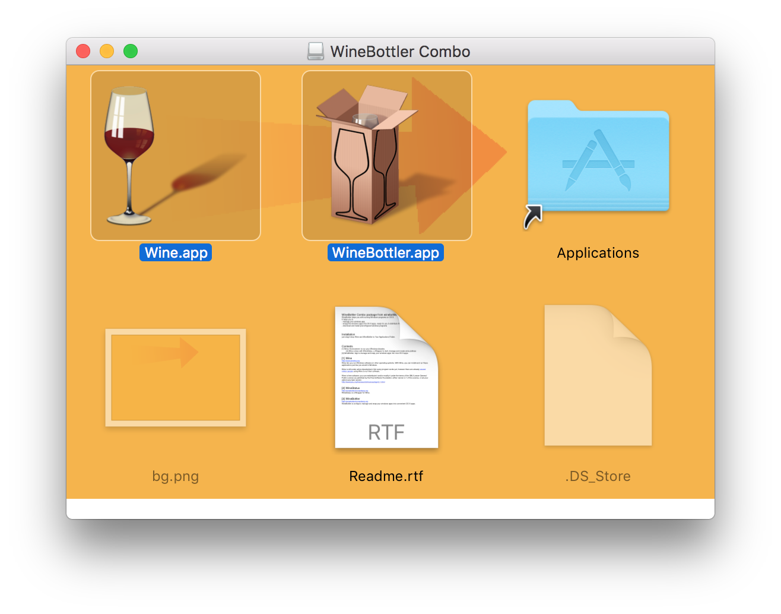
Task: Click the disk icon in the title bar
Action: [316, 51]
